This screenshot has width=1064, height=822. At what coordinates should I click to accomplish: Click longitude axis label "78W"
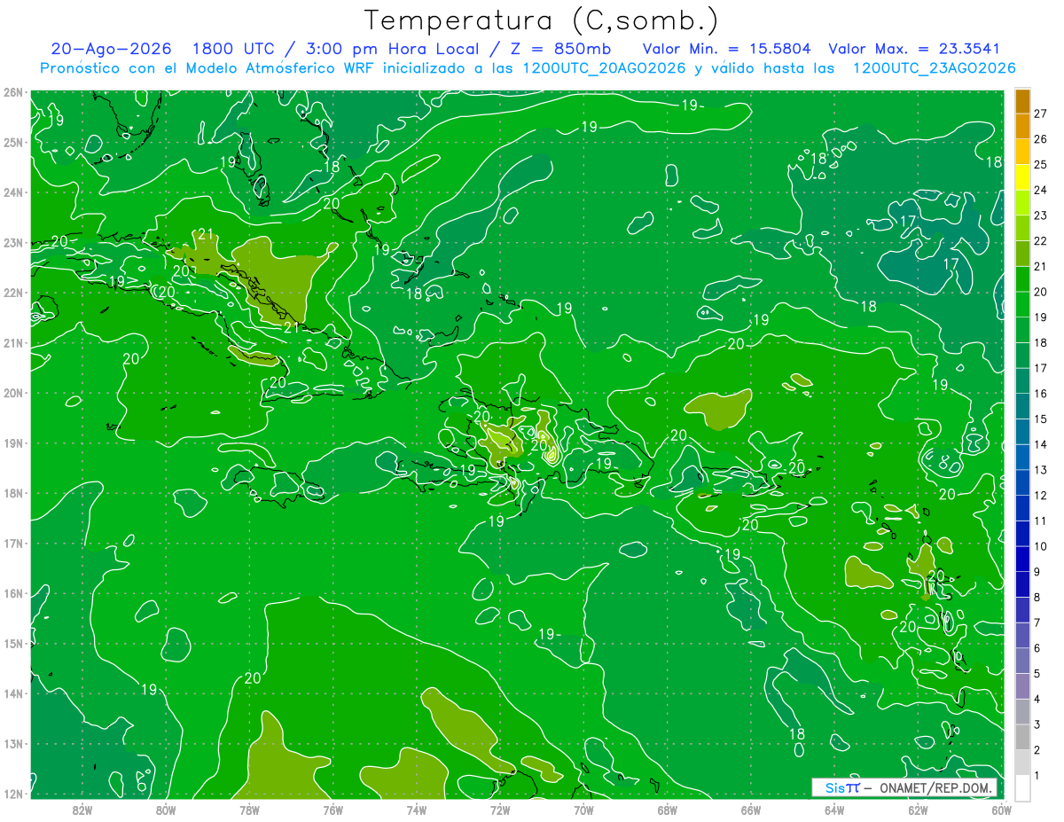249,810
